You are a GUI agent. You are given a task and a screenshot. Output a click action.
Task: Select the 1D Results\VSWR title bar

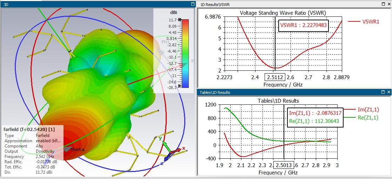coord(294,4)
